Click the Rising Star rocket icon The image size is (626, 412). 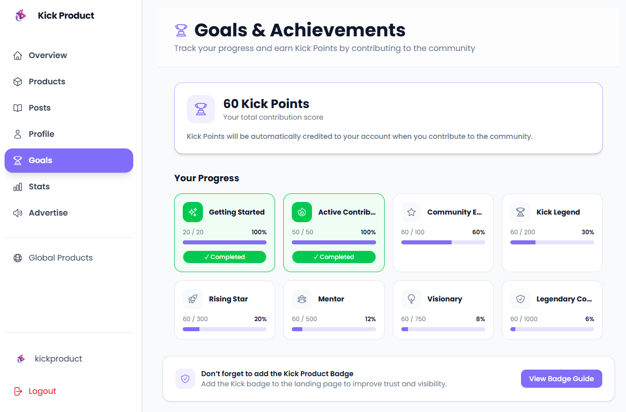[192, 299]
